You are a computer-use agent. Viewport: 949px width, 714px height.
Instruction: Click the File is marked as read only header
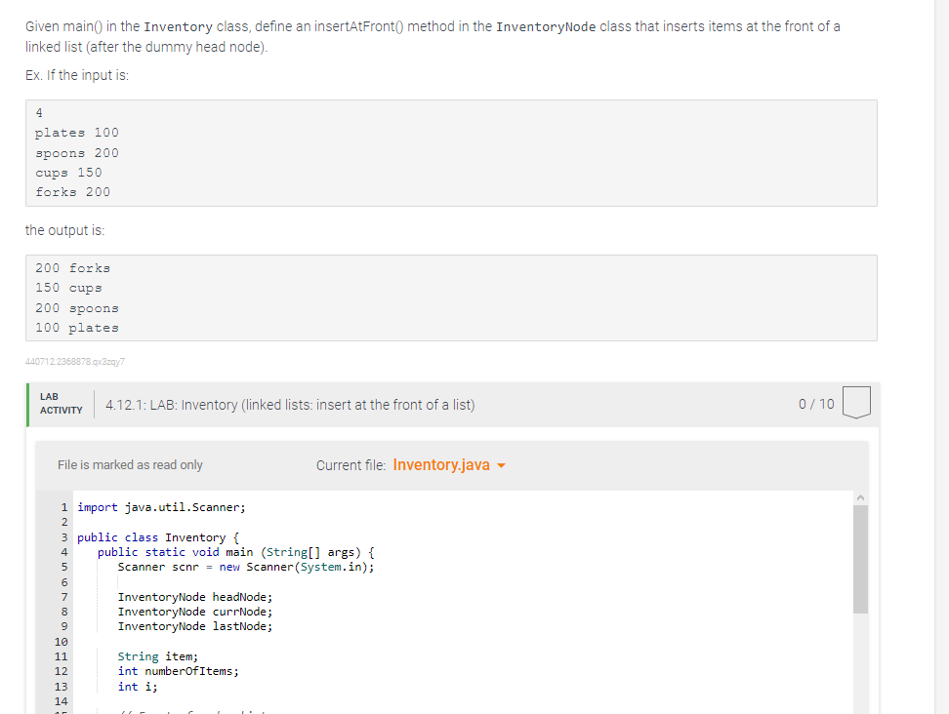click(128, 465)
